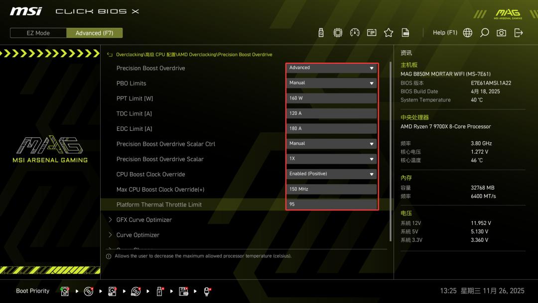
Task: Click the globe language icon
Action: (x=467, y=33)
